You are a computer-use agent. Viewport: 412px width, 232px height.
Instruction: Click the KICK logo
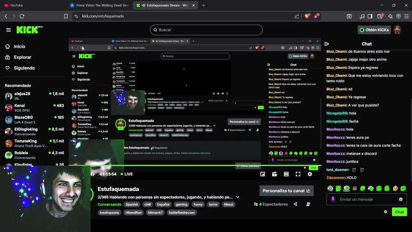[30, 30]
